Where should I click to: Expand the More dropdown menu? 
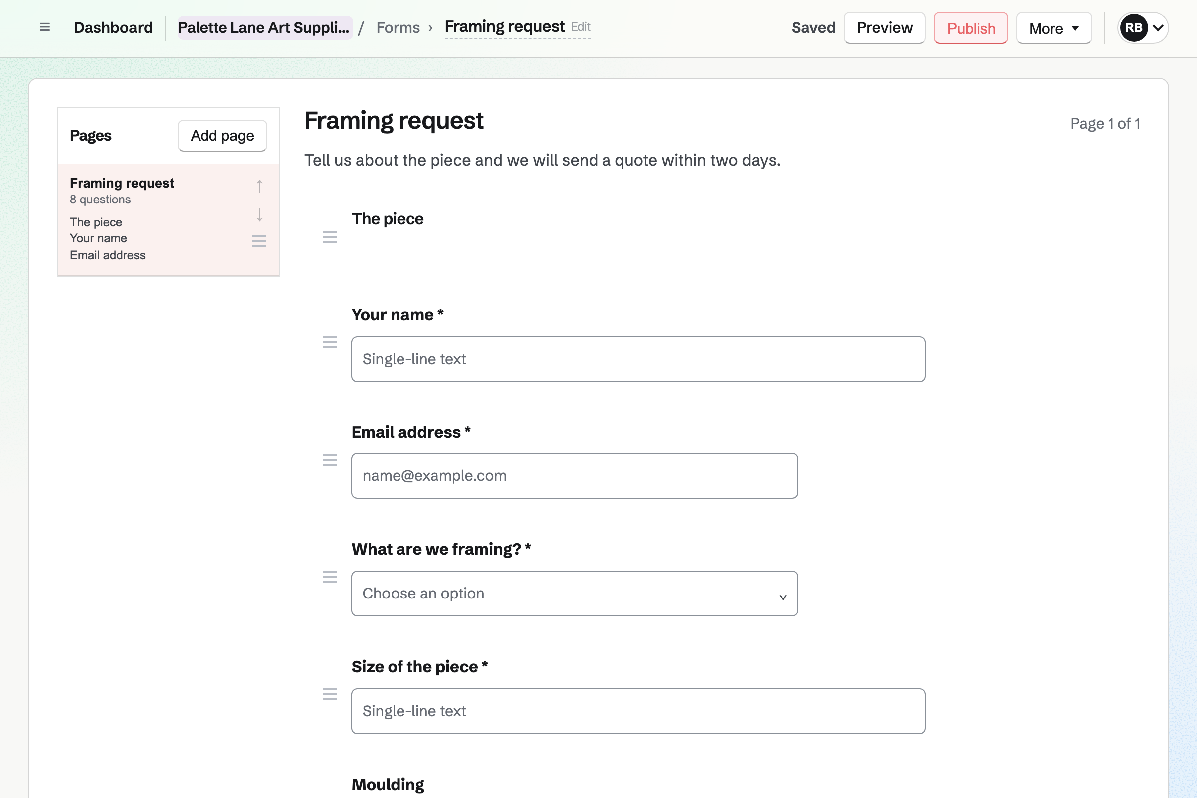(x=1054, y=28)
